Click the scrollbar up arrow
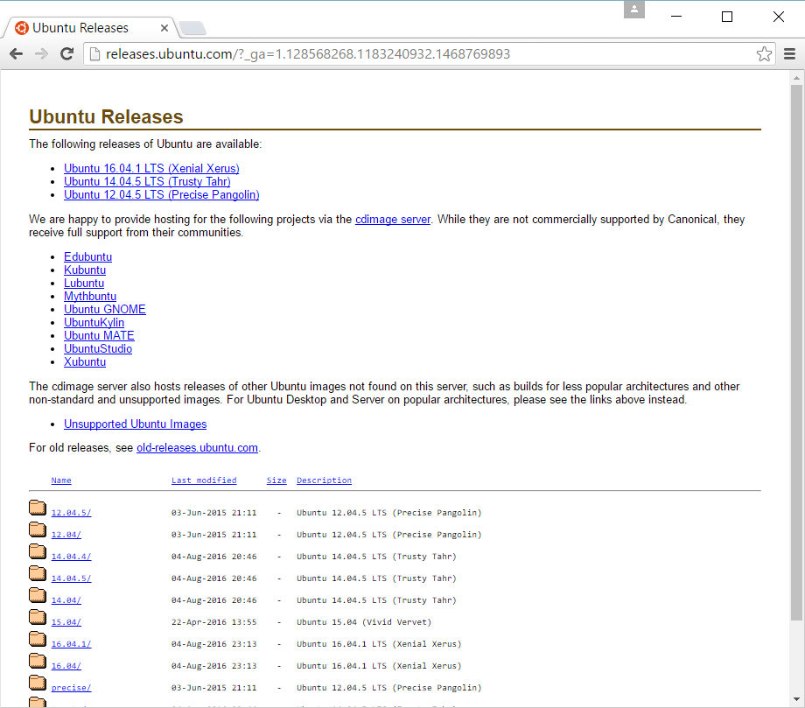 pos(796,78)
